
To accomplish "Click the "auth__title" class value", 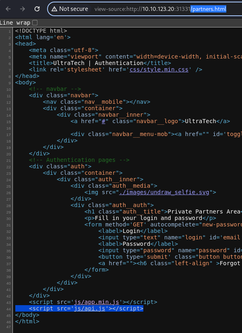I will point(142,212).
